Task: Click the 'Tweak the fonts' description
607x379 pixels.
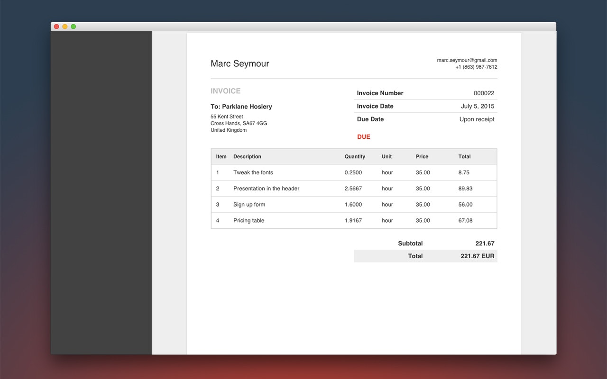Action: coord(253,172)
